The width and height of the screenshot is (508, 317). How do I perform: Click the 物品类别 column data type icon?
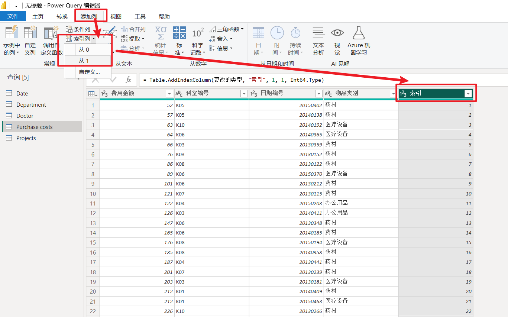[329, 94]
